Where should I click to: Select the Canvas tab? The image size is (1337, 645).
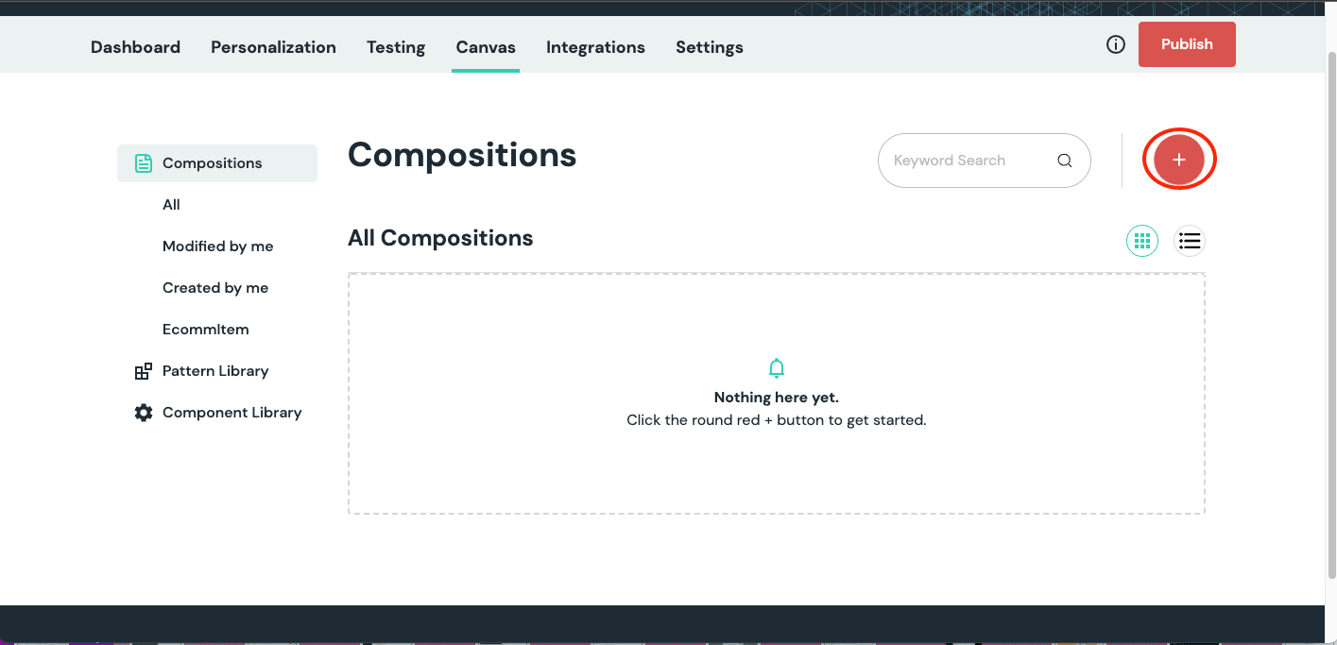(486, 47)
